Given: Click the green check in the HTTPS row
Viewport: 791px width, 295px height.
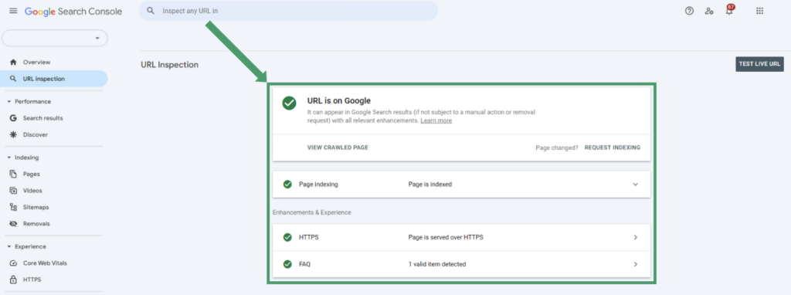Looking at the screenshot, I should tap(287, 237).
